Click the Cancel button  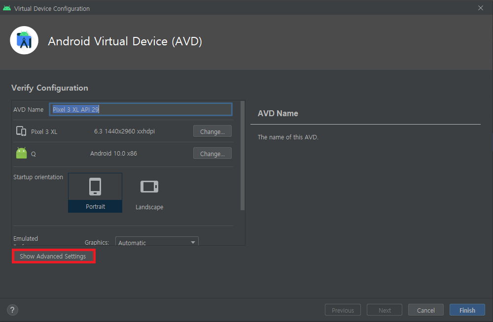click(426, 310)
